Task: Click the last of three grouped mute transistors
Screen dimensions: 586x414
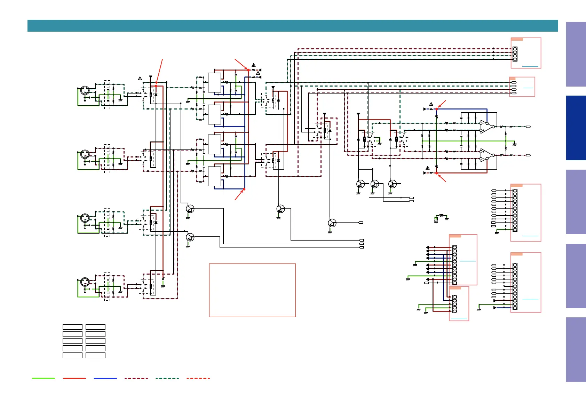Action: click(x=393, y=184)
